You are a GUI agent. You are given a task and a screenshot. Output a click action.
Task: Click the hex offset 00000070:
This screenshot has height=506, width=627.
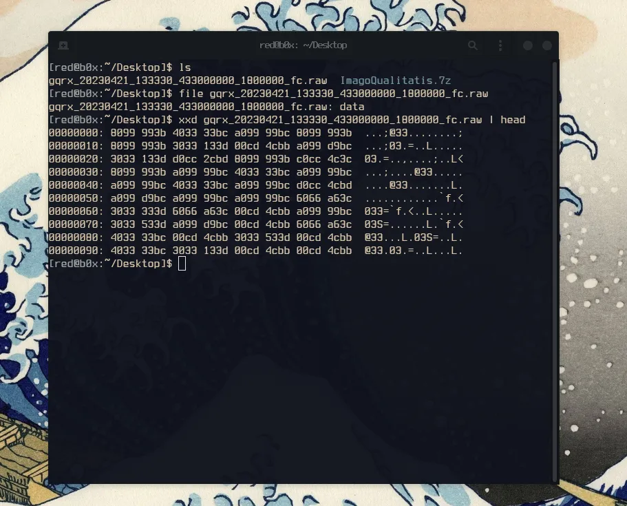tap(76, 224)
